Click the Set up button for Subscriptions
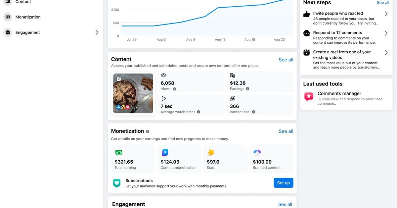 283,182
